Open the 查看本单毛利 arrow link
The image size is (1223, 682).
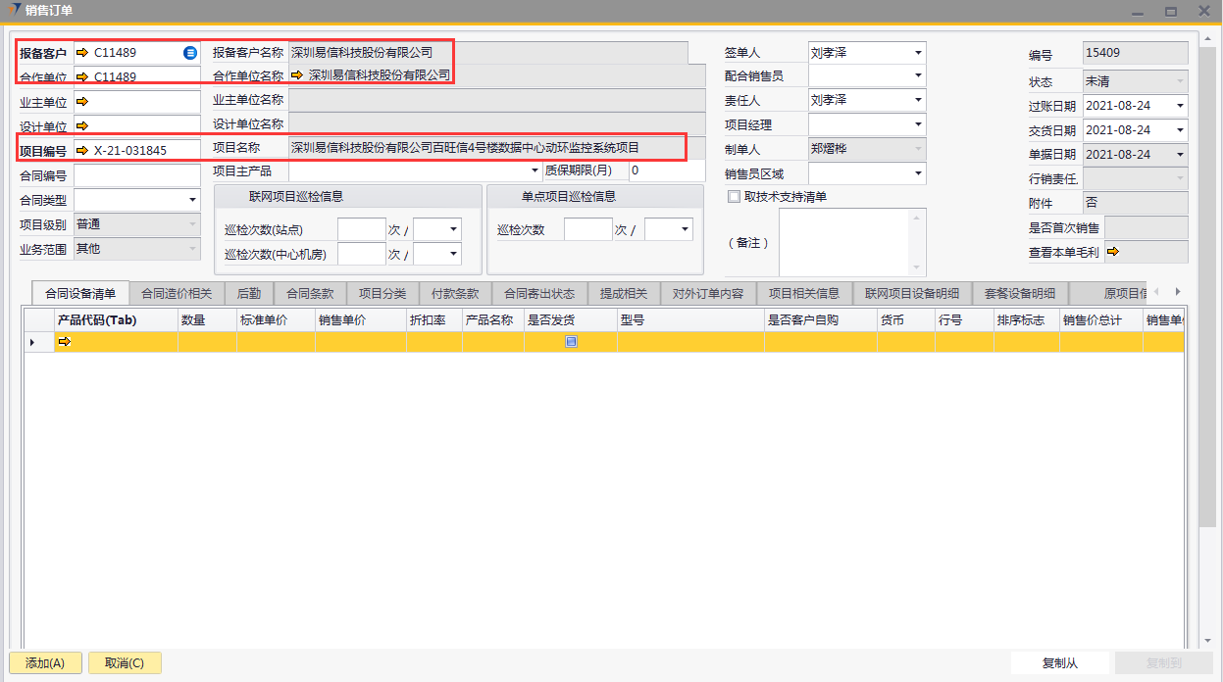[1113, 252]
